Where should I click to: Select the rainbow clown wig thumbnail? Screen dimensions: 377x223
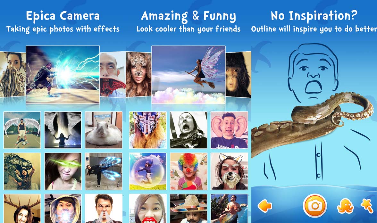pyautogui.click(x=188, y=171)
